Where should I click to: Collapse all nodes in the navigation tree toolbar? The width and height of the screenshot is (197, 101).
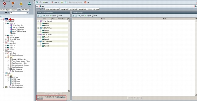pyautogui.click(x=4, y=16)
